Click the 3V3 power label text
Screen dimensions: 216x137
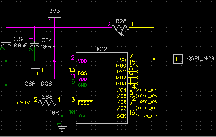[54, 11]
